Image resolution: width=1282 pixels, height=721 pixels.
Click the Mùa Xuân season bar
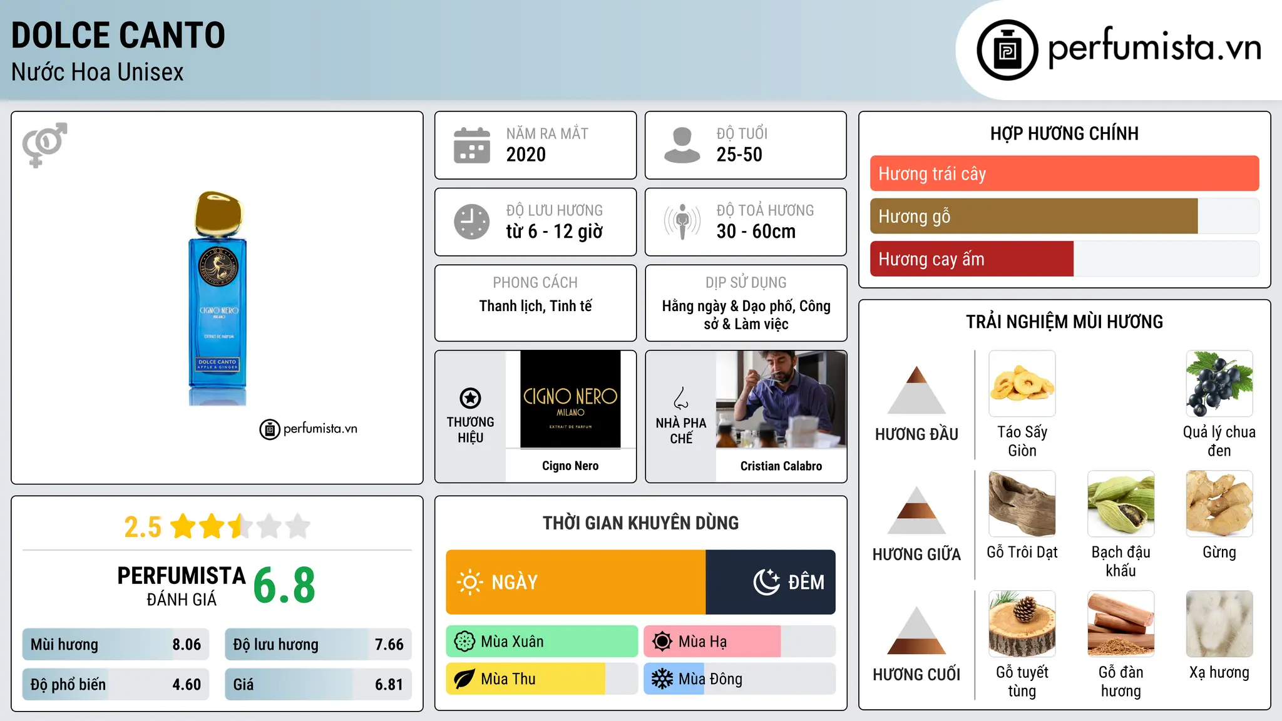542,642
